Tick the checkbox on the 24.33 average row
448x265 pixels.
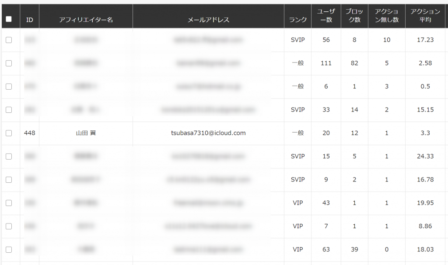tap(9, 157)
